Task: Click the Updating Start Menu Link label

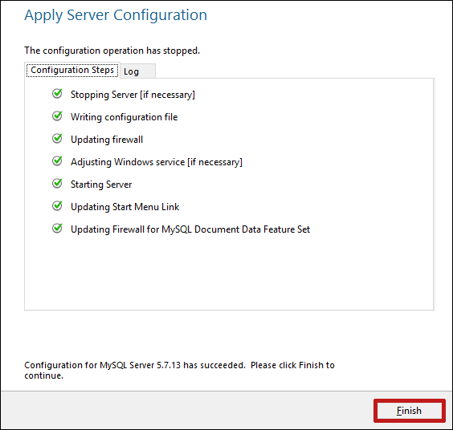Action: tap(125, 207)
